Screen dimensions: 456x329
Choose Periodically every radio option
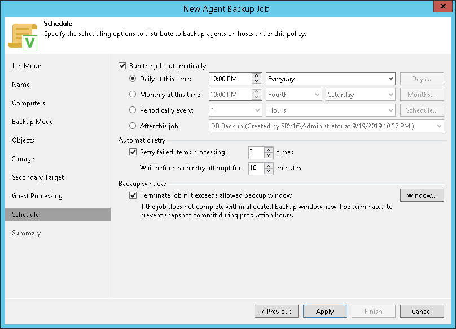click(133, 110)
